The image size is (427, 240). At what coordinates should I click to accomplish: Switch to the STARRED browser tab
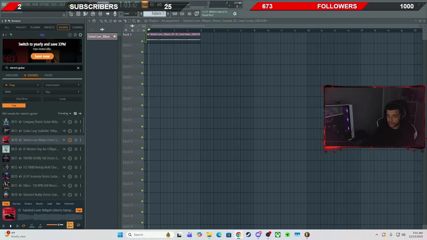click(x=77, y=27)
